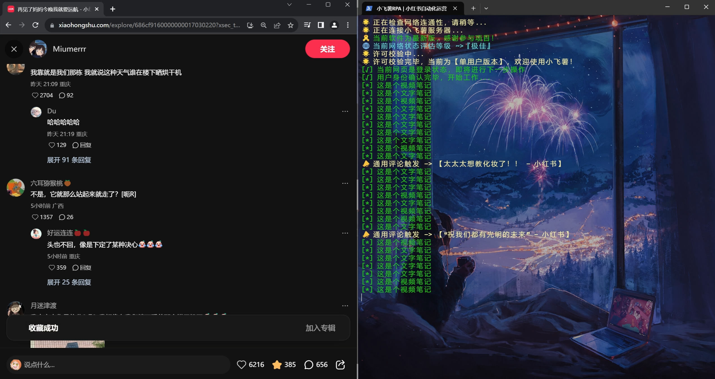Screen dimensions: 715x379
Task: Close the Xiaohongshu browser tab
Action: point(97,9)
